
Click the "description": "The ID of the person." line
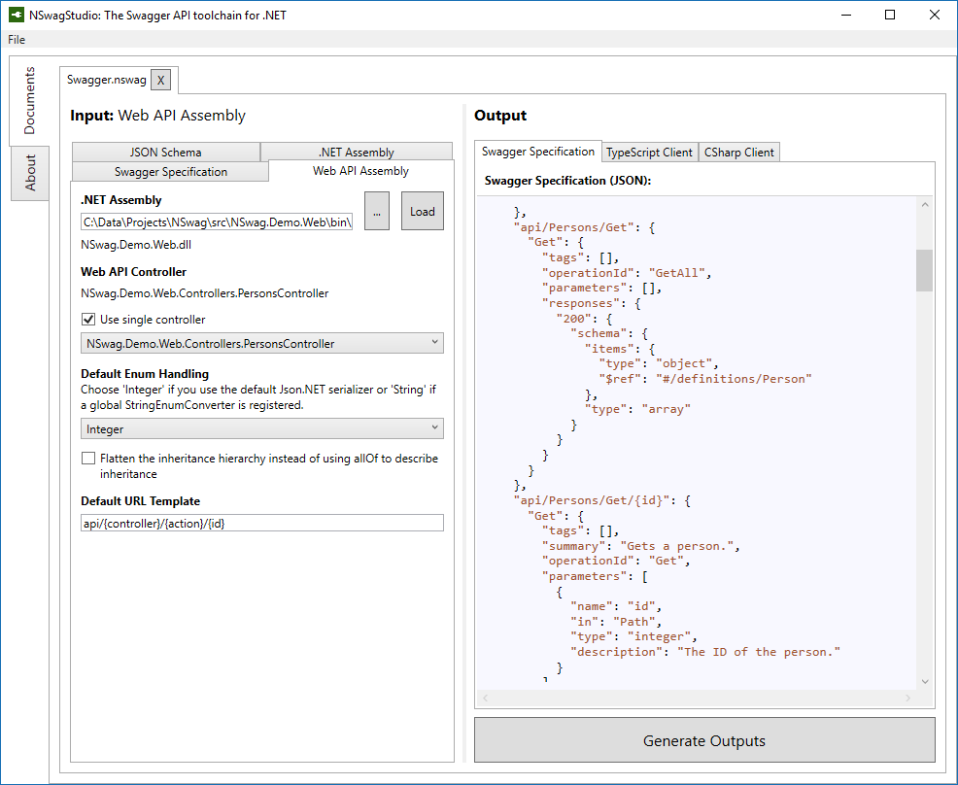tap(705, 652)
